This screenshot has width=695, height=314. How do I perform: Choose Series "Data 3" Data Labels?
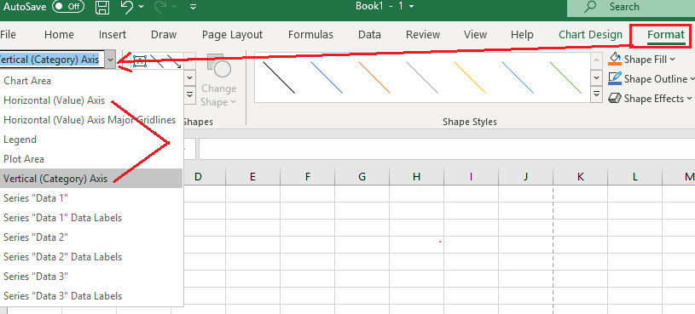coord(91,296)
